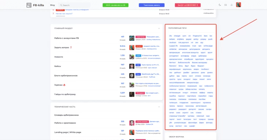Open the avatar in the Кейсы row
Viewport: 267px width, 140px height.
[132, 66]
